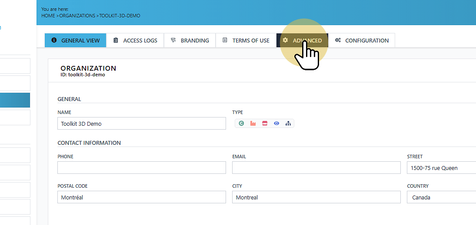
Task: Select the red storefront type icon
Action: (265, 123)
